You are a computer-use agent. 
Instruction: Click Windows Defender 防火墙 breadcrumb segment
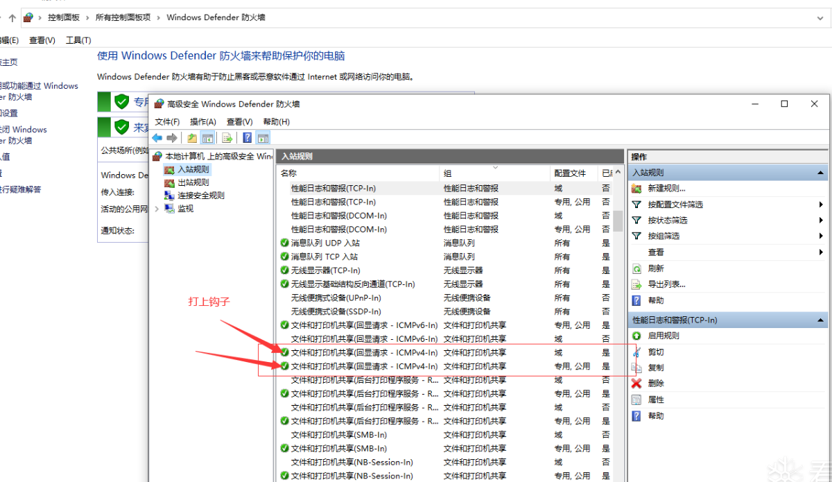216,17
